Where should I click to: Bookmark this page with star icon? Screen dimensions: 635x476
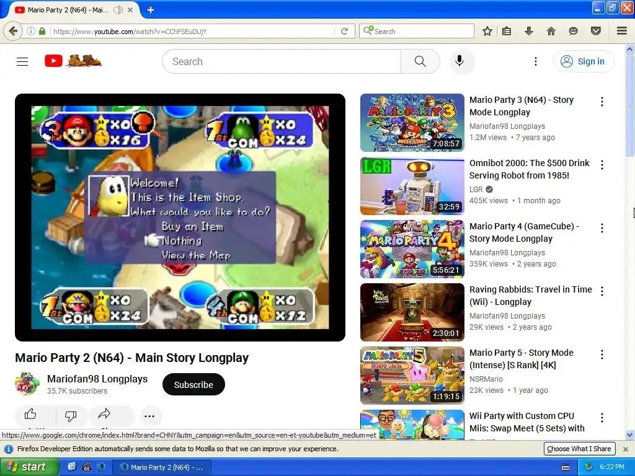click(487, 31)
